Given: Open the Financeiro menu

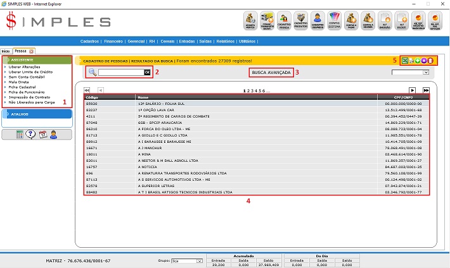Looking at the screenshot, I should 113,40.
